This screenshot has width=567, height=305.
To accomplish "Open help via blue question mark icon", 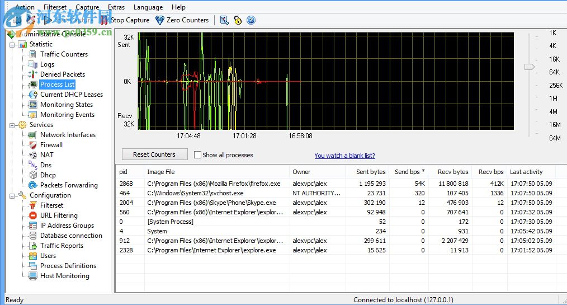I will click(251, 20).
